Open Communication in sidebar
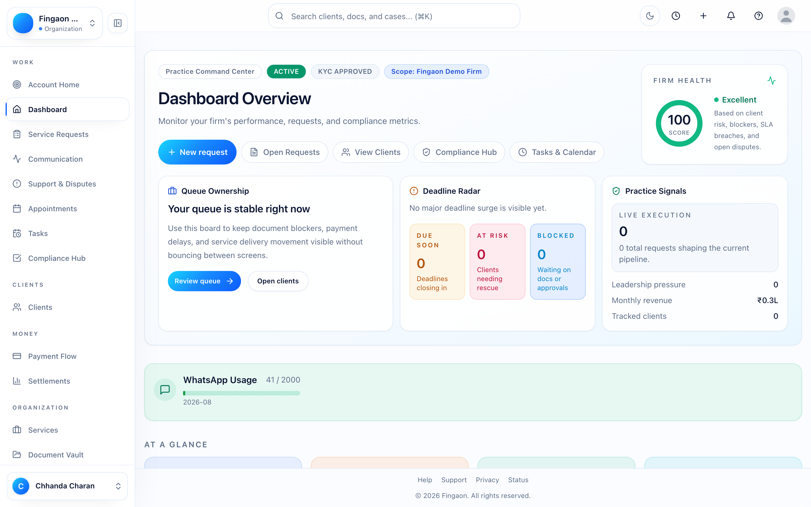The image size is (811, 507). click(x=67, y=159)
